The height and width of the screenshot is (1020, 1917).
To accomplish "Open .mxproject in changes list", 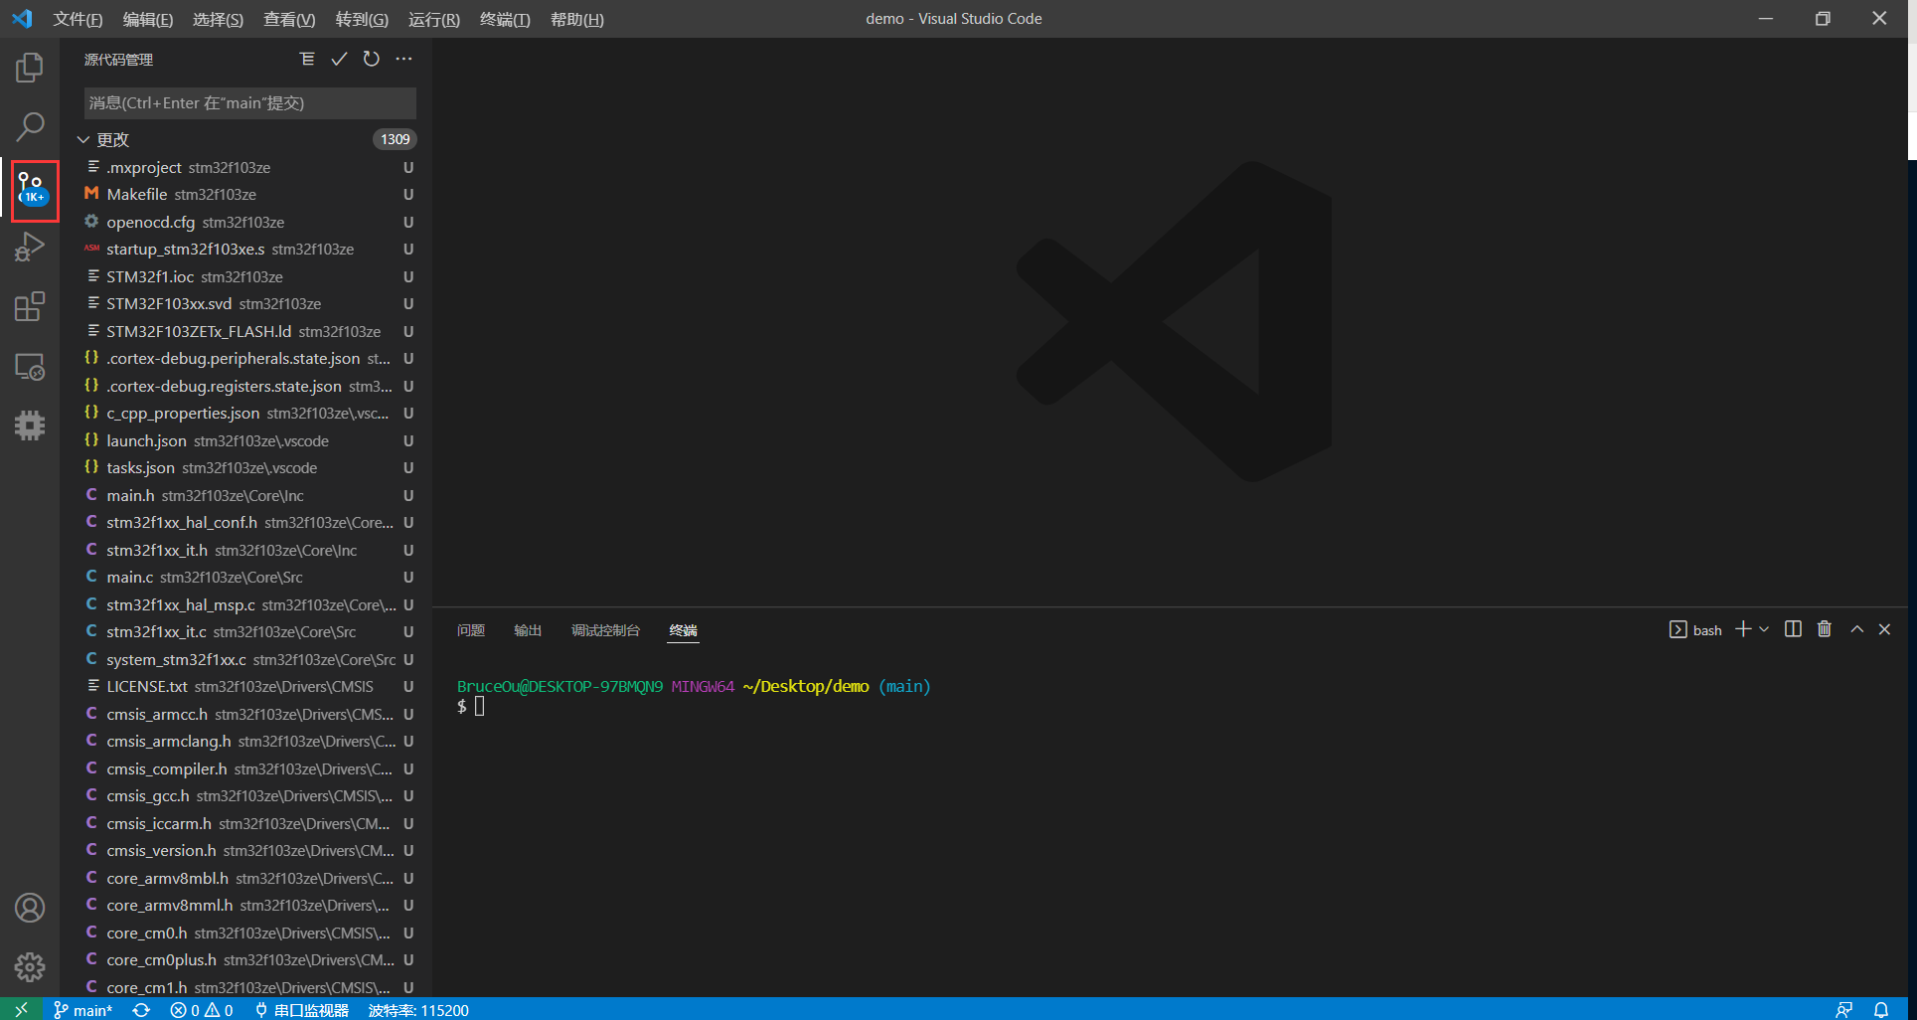I will 246,167.
